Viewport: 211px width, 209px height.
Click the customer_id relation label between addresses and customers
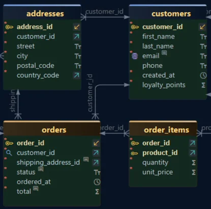[x=104, y=12]
